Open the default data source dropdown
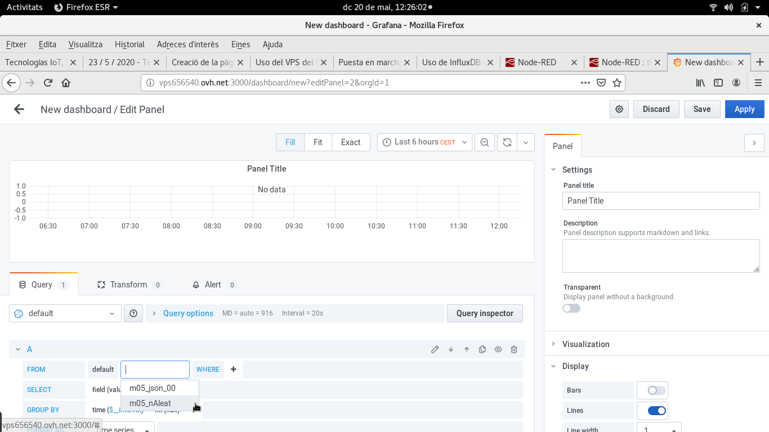The image size is (769, 432). [x=65, y=313]
